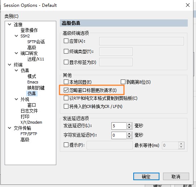196x187 pixels.
Task: Collapse the 文件传输 tree node
Action: point(10,128)
